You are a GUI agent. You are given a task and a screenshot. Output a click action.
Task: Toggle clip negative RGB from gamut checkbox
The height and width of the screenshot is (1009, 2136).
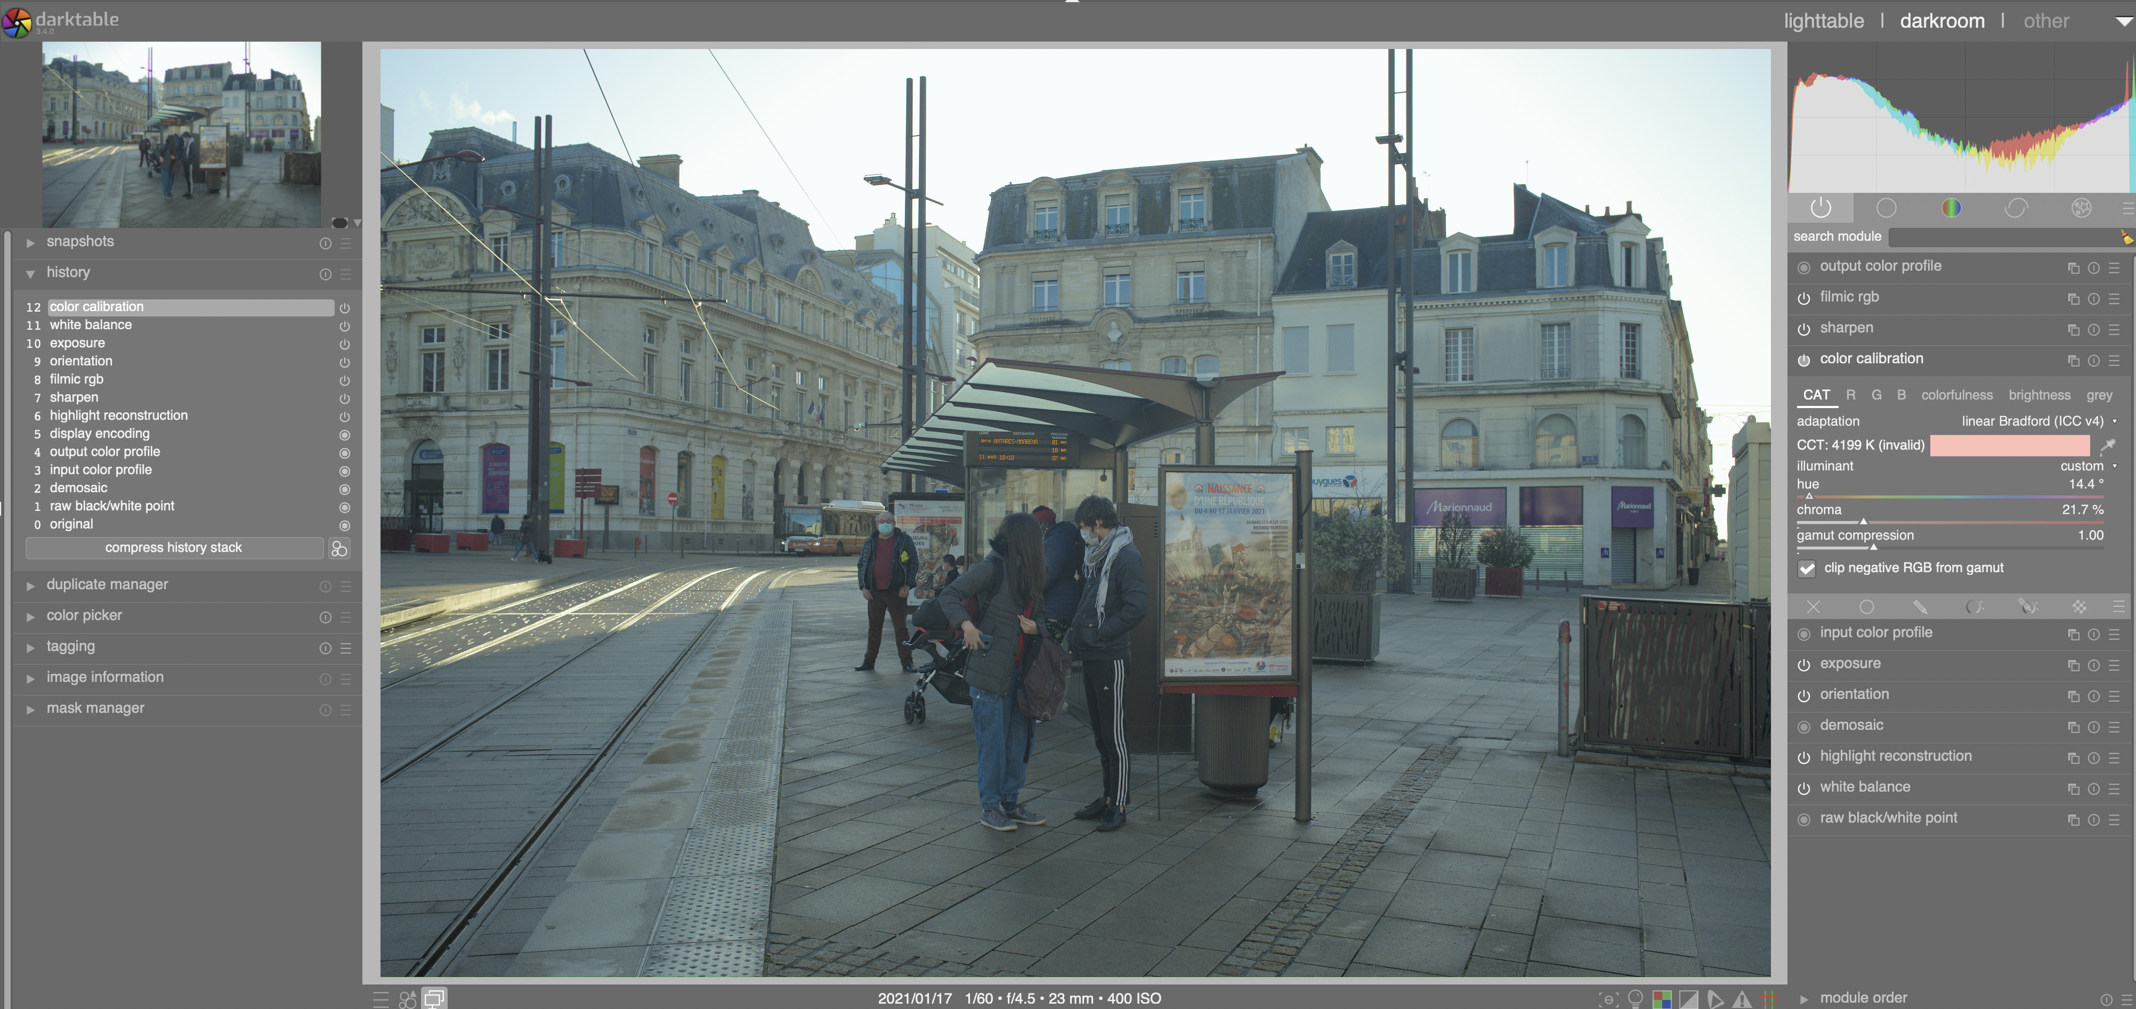(x=1807, y=569)
